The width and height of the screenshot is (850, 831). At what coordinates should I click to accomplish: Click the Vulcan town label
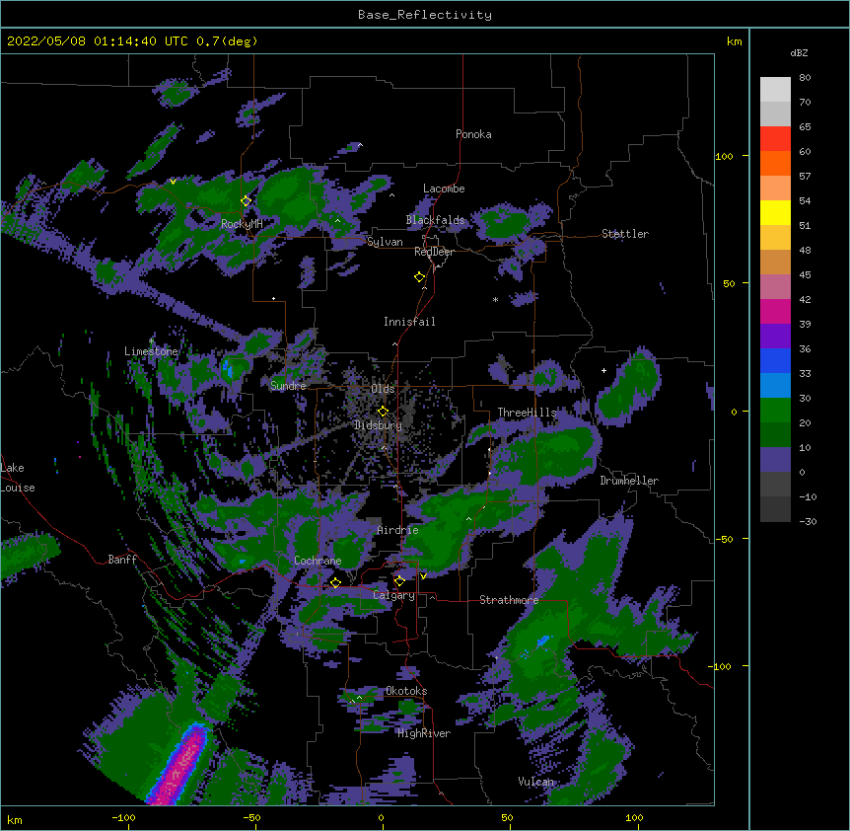click(536, 782)
